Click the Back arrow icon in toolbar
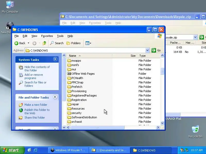 coord(16,43)
